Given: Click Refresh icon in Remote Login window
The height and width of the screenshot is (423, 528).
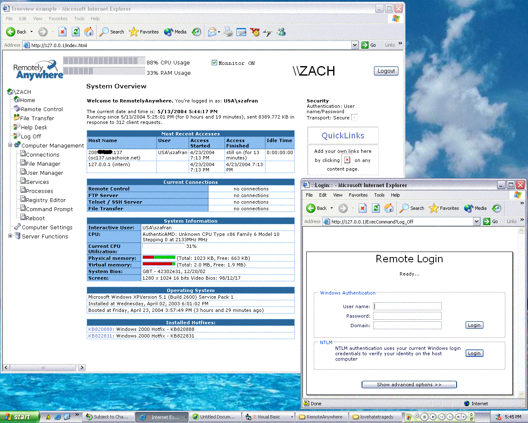Looking at the screenshot, I should pyautogui.click(x=376, y=209).
